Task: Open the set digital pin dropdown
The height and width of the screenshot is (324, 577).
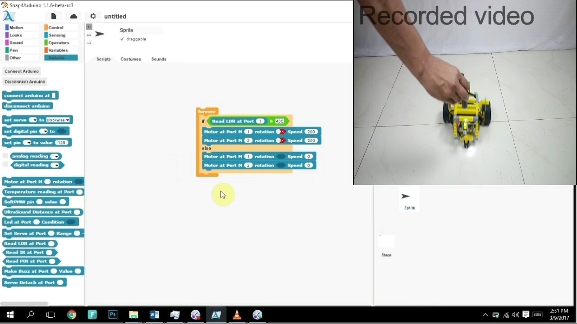Action: (x=43, y=131)
